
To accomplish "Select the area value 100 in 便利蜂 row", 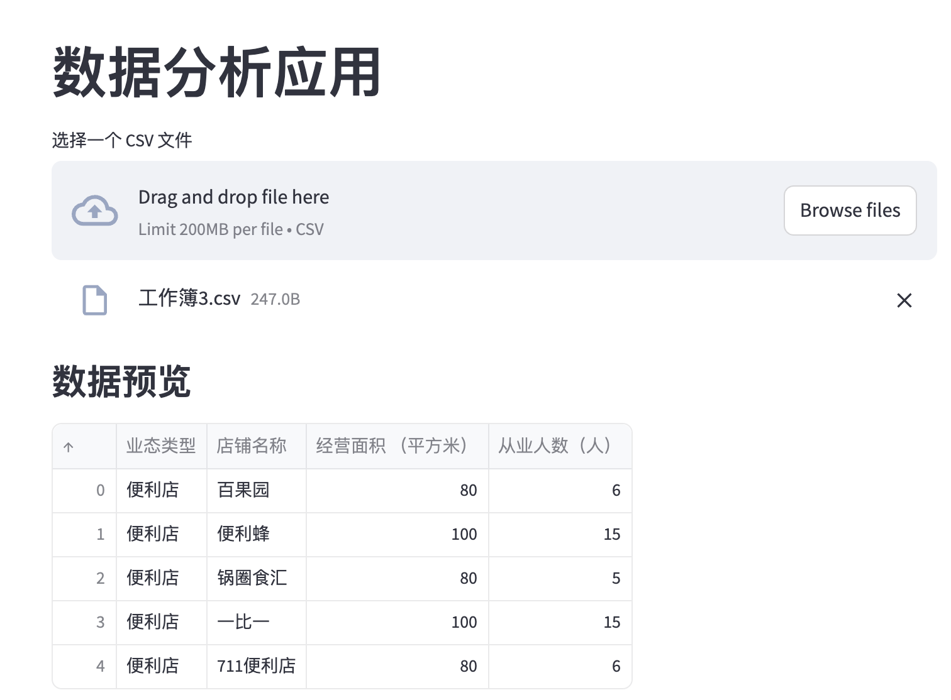I will tap(398, 534).
